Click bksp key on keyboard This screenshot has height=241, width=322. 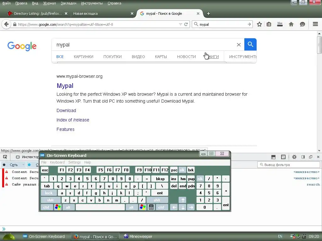pos(160,179)
